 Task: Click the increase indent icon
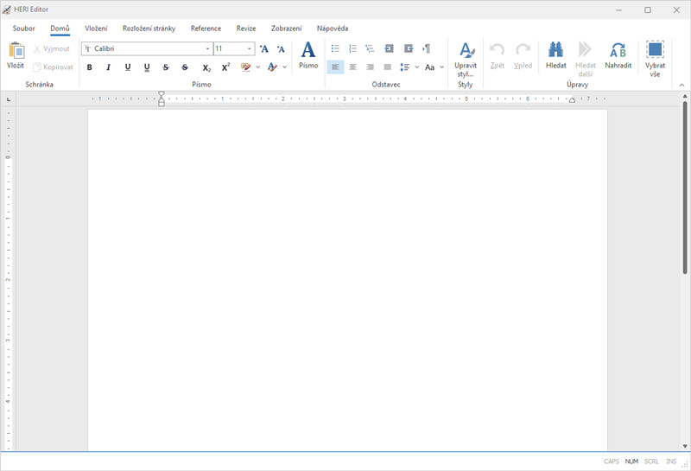tap(409, 48)
